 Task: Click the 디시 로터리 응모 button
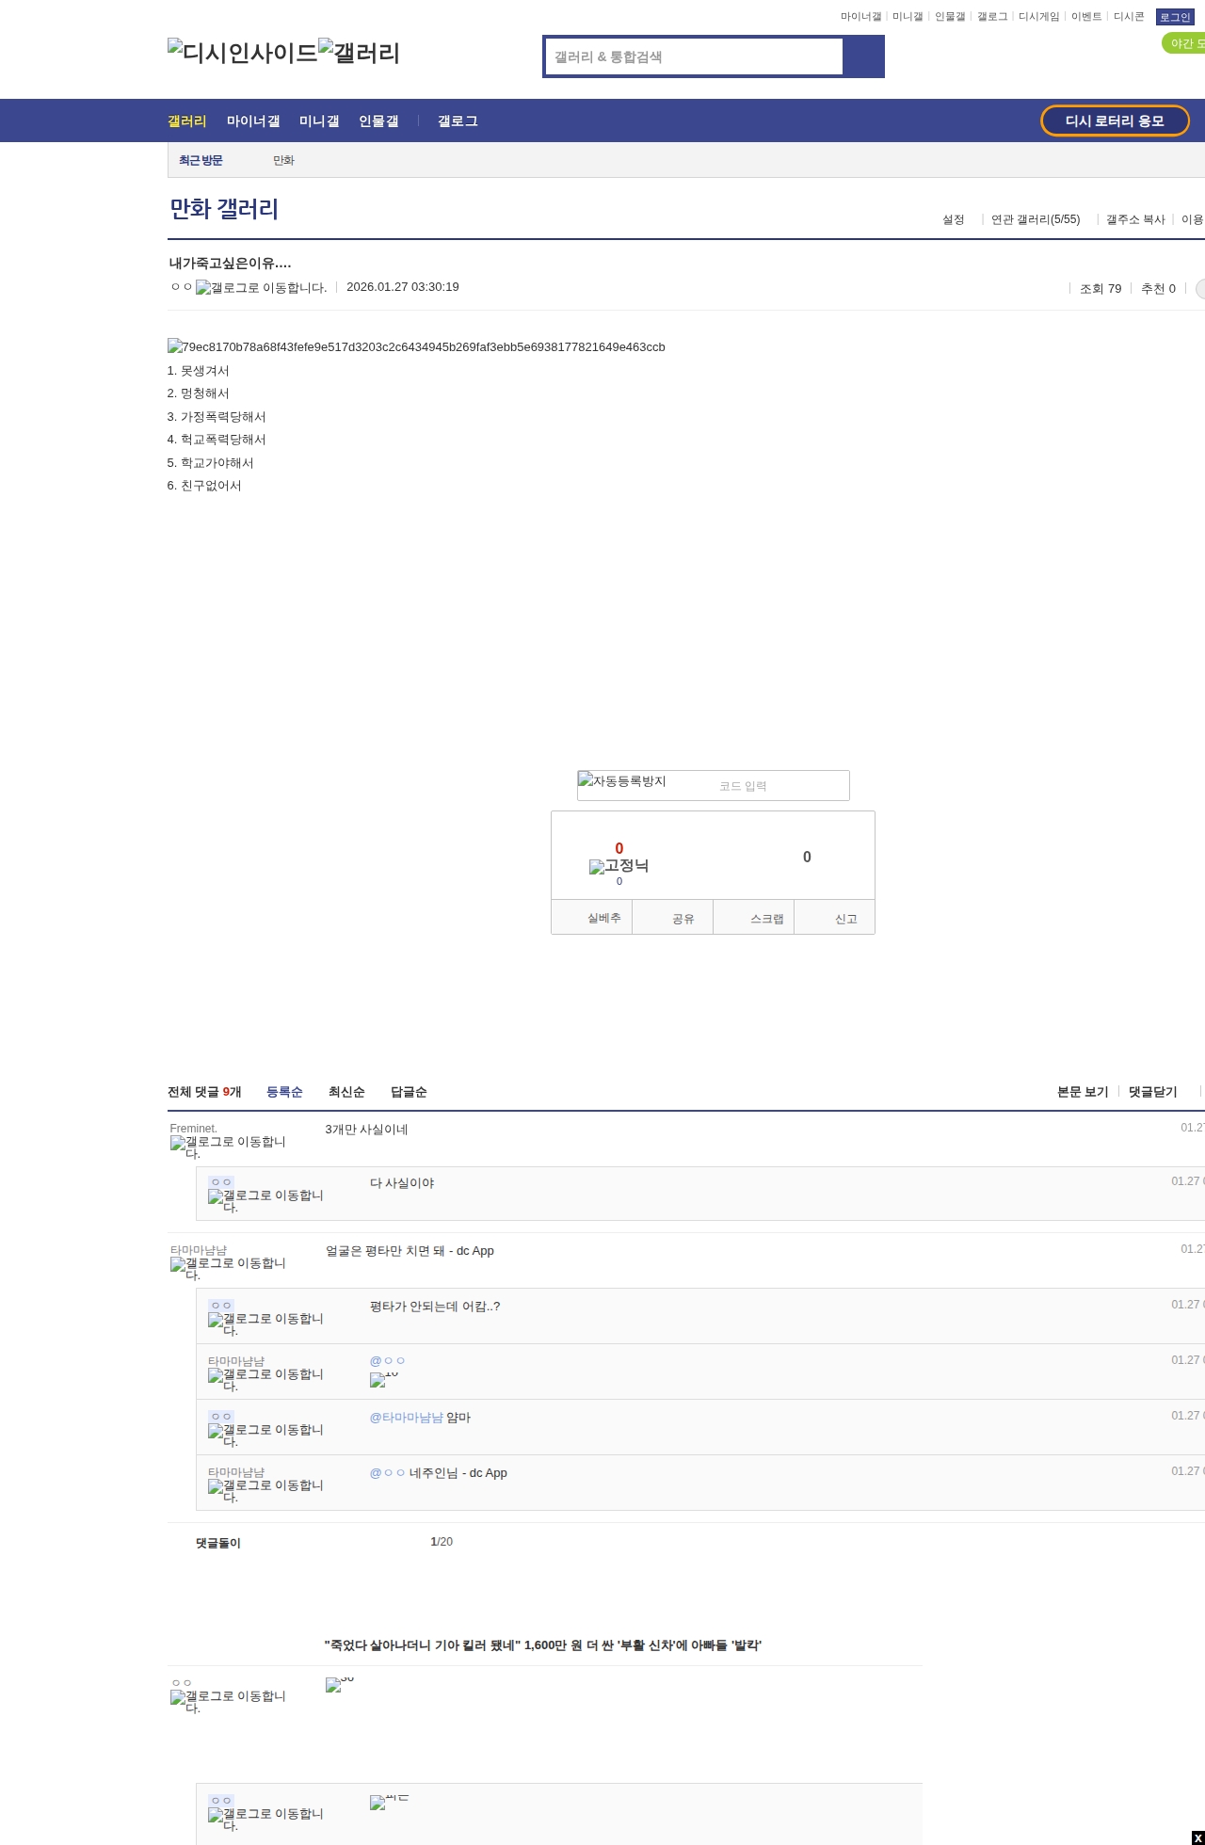[1115, 120]
